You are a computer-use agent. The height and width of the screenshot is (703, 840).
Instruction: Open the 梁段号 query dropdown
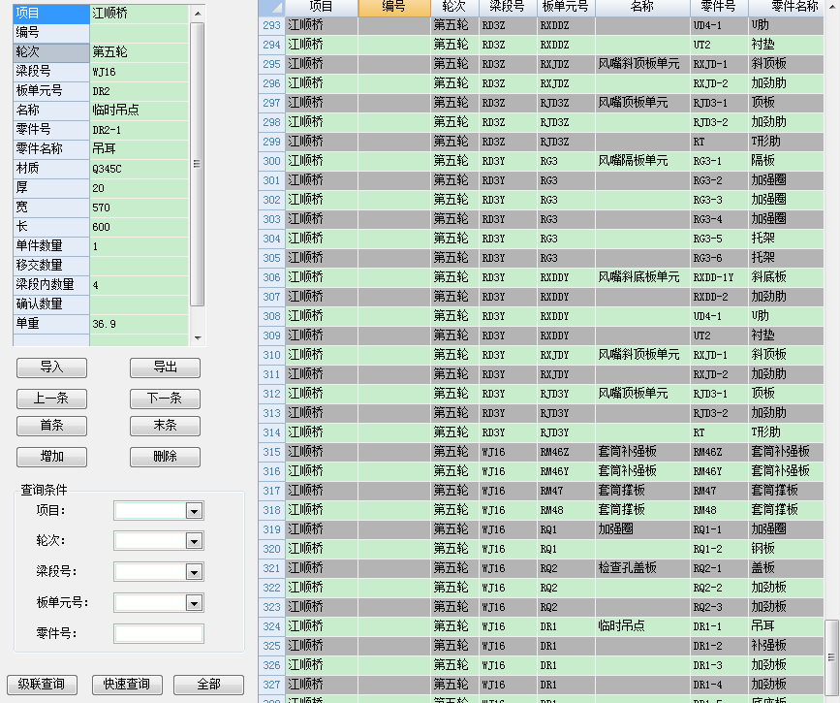(194, 572)
